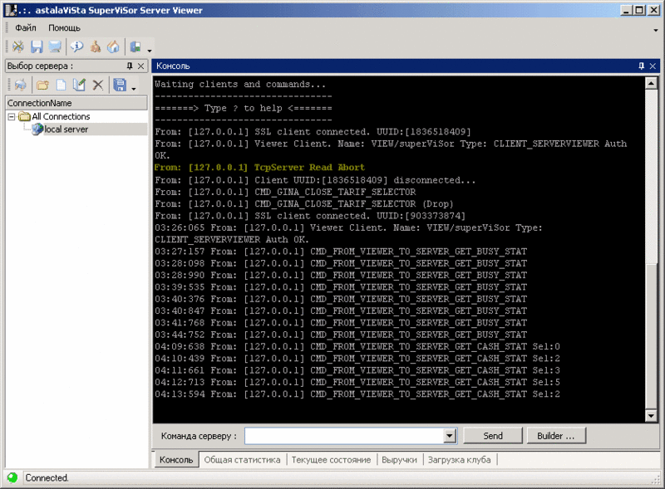665x489 pixels.
Task: Click the Send button
Action: [x=493, y=436]
